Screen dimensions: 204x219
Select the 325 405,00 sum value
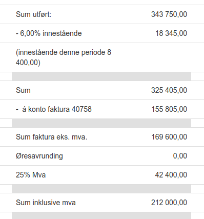click(x=169, y=90)
